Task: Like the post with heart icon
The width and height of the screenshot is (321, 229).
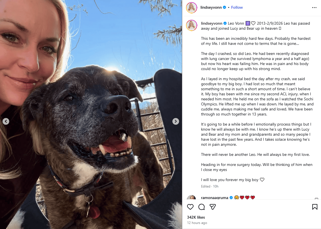Action: (190, 207)
